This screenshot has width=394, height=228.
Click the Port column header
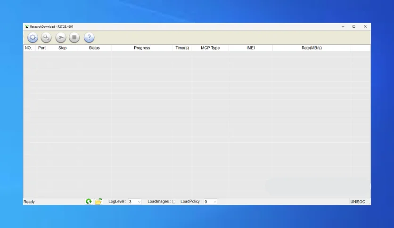pyautogui.click(x=42, y=48)
